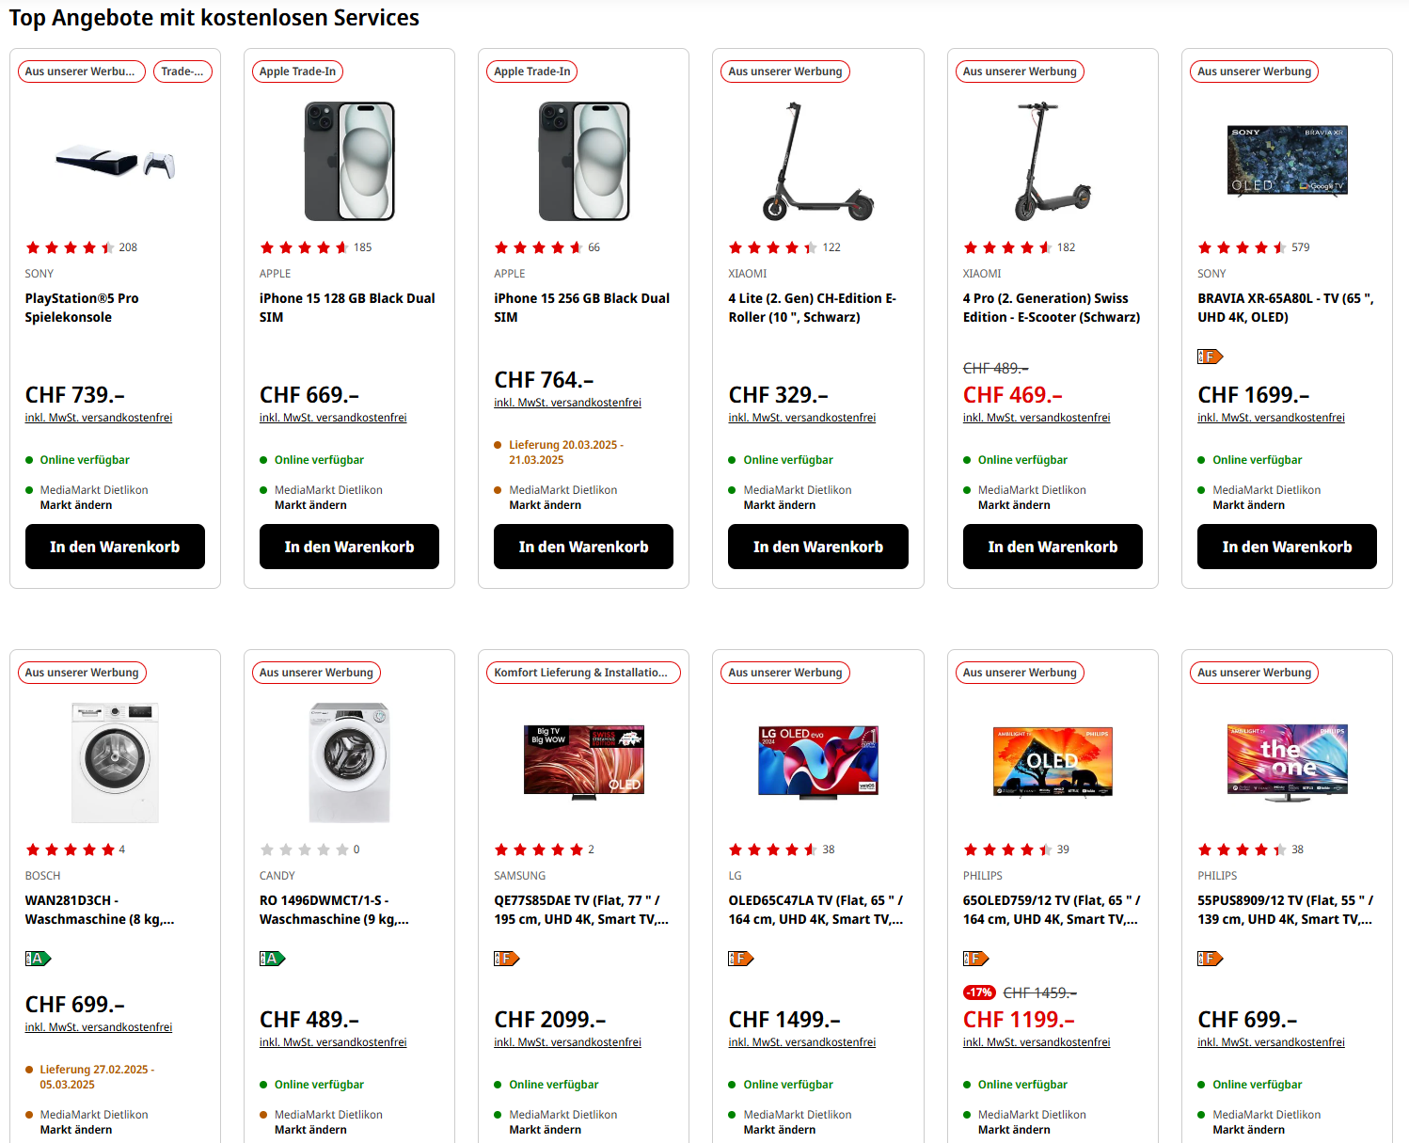Open star rating of Xiaomi 4 Lite scooter
1409x1143 pixels.
[x=773, y=247]
